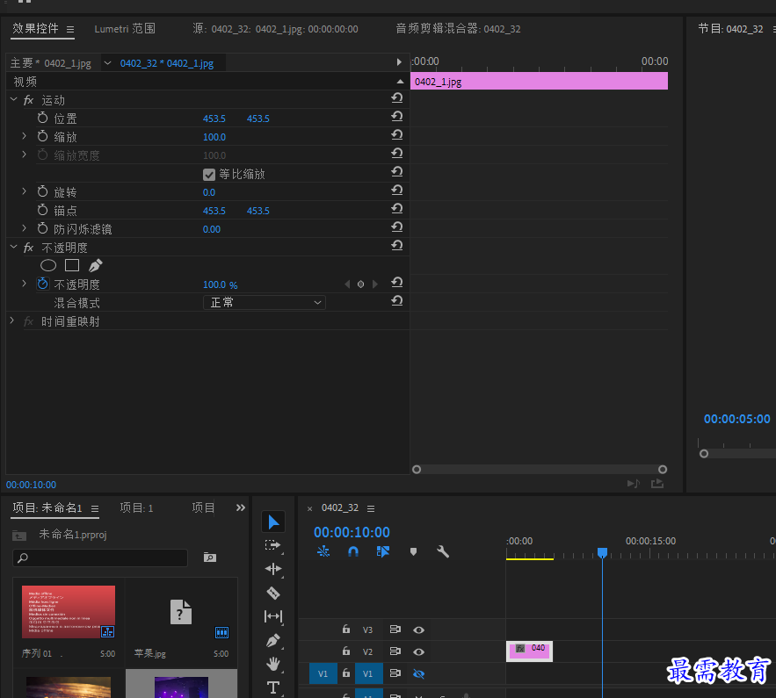Viewport: 776px width, 698px height.
Task: Toggle animation stopwatch for 锚点
Action: click(x=42, y=210)
